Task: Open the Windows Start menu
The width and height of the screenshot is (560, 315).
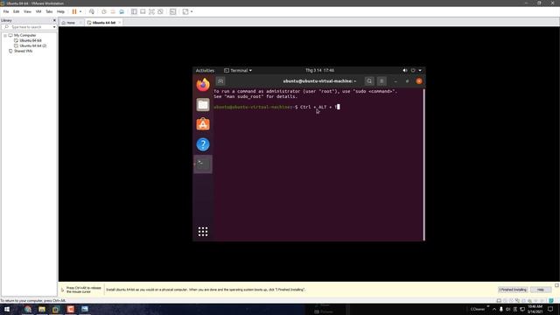Action: 7,309
